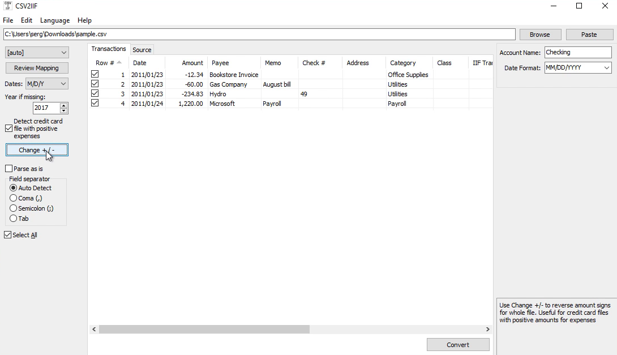
Task: Open the Edit menu
Action: (x=27, y=20)
